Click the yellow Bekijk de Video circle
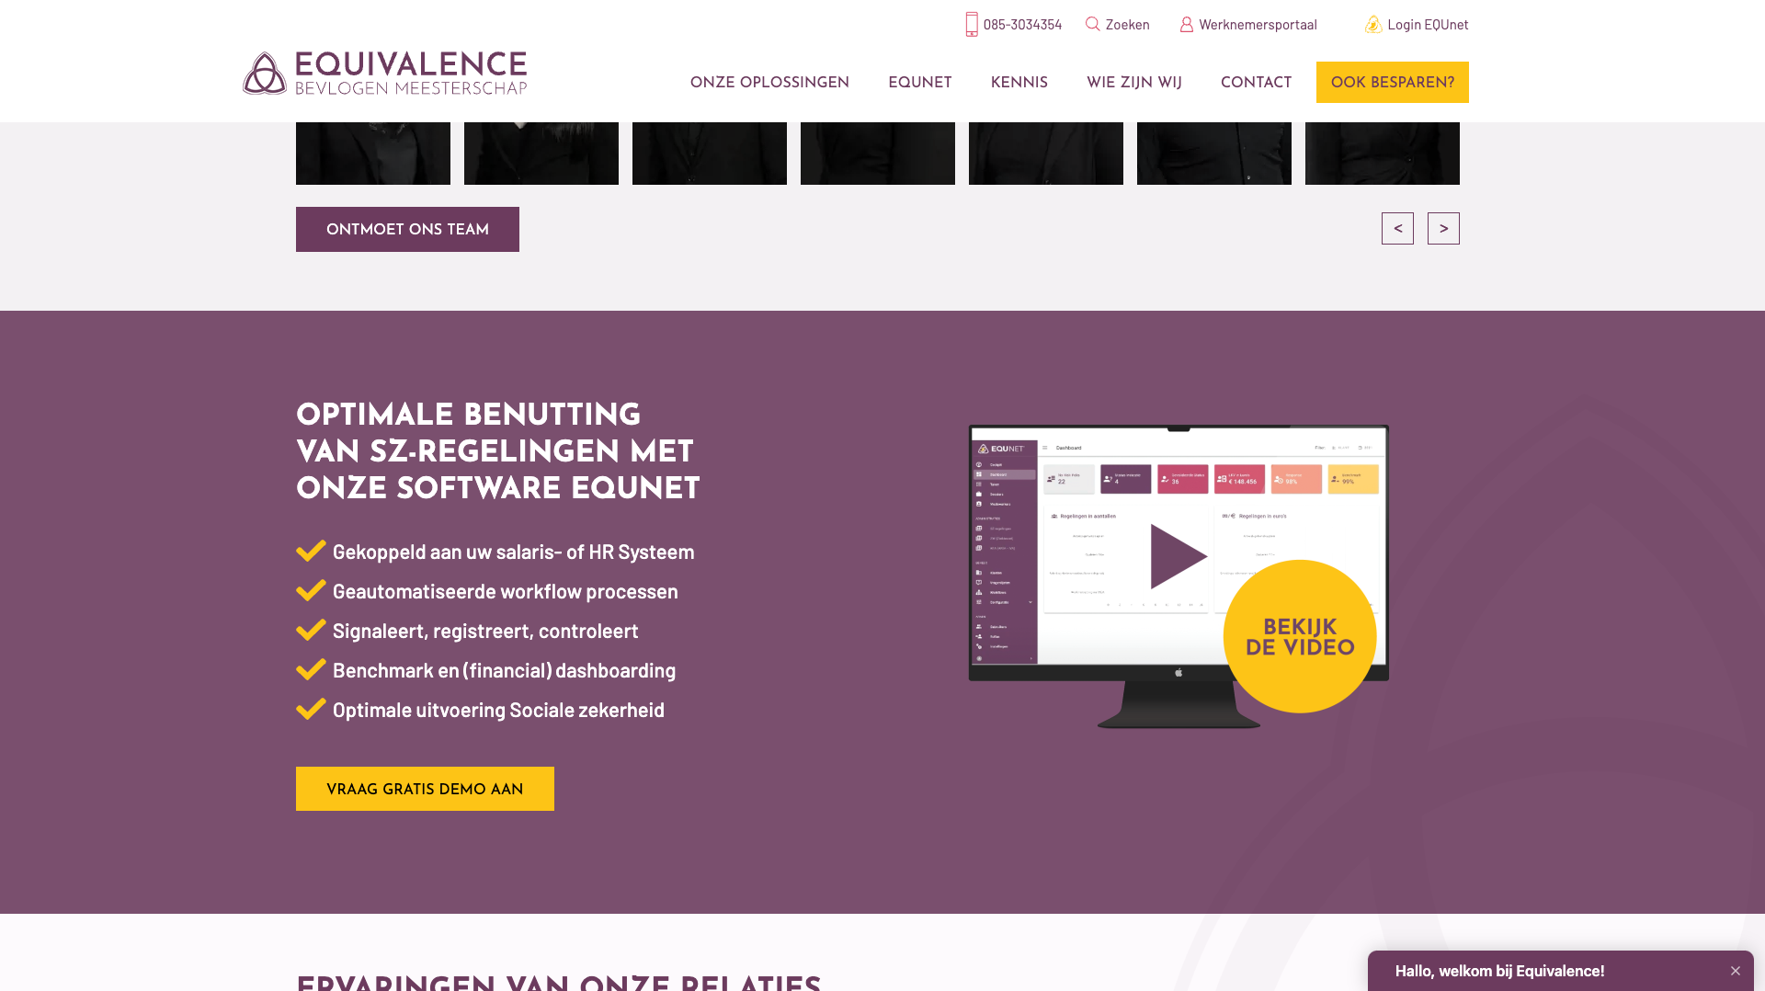Viewport: 1765px width, 991px height. (1300, 637)
